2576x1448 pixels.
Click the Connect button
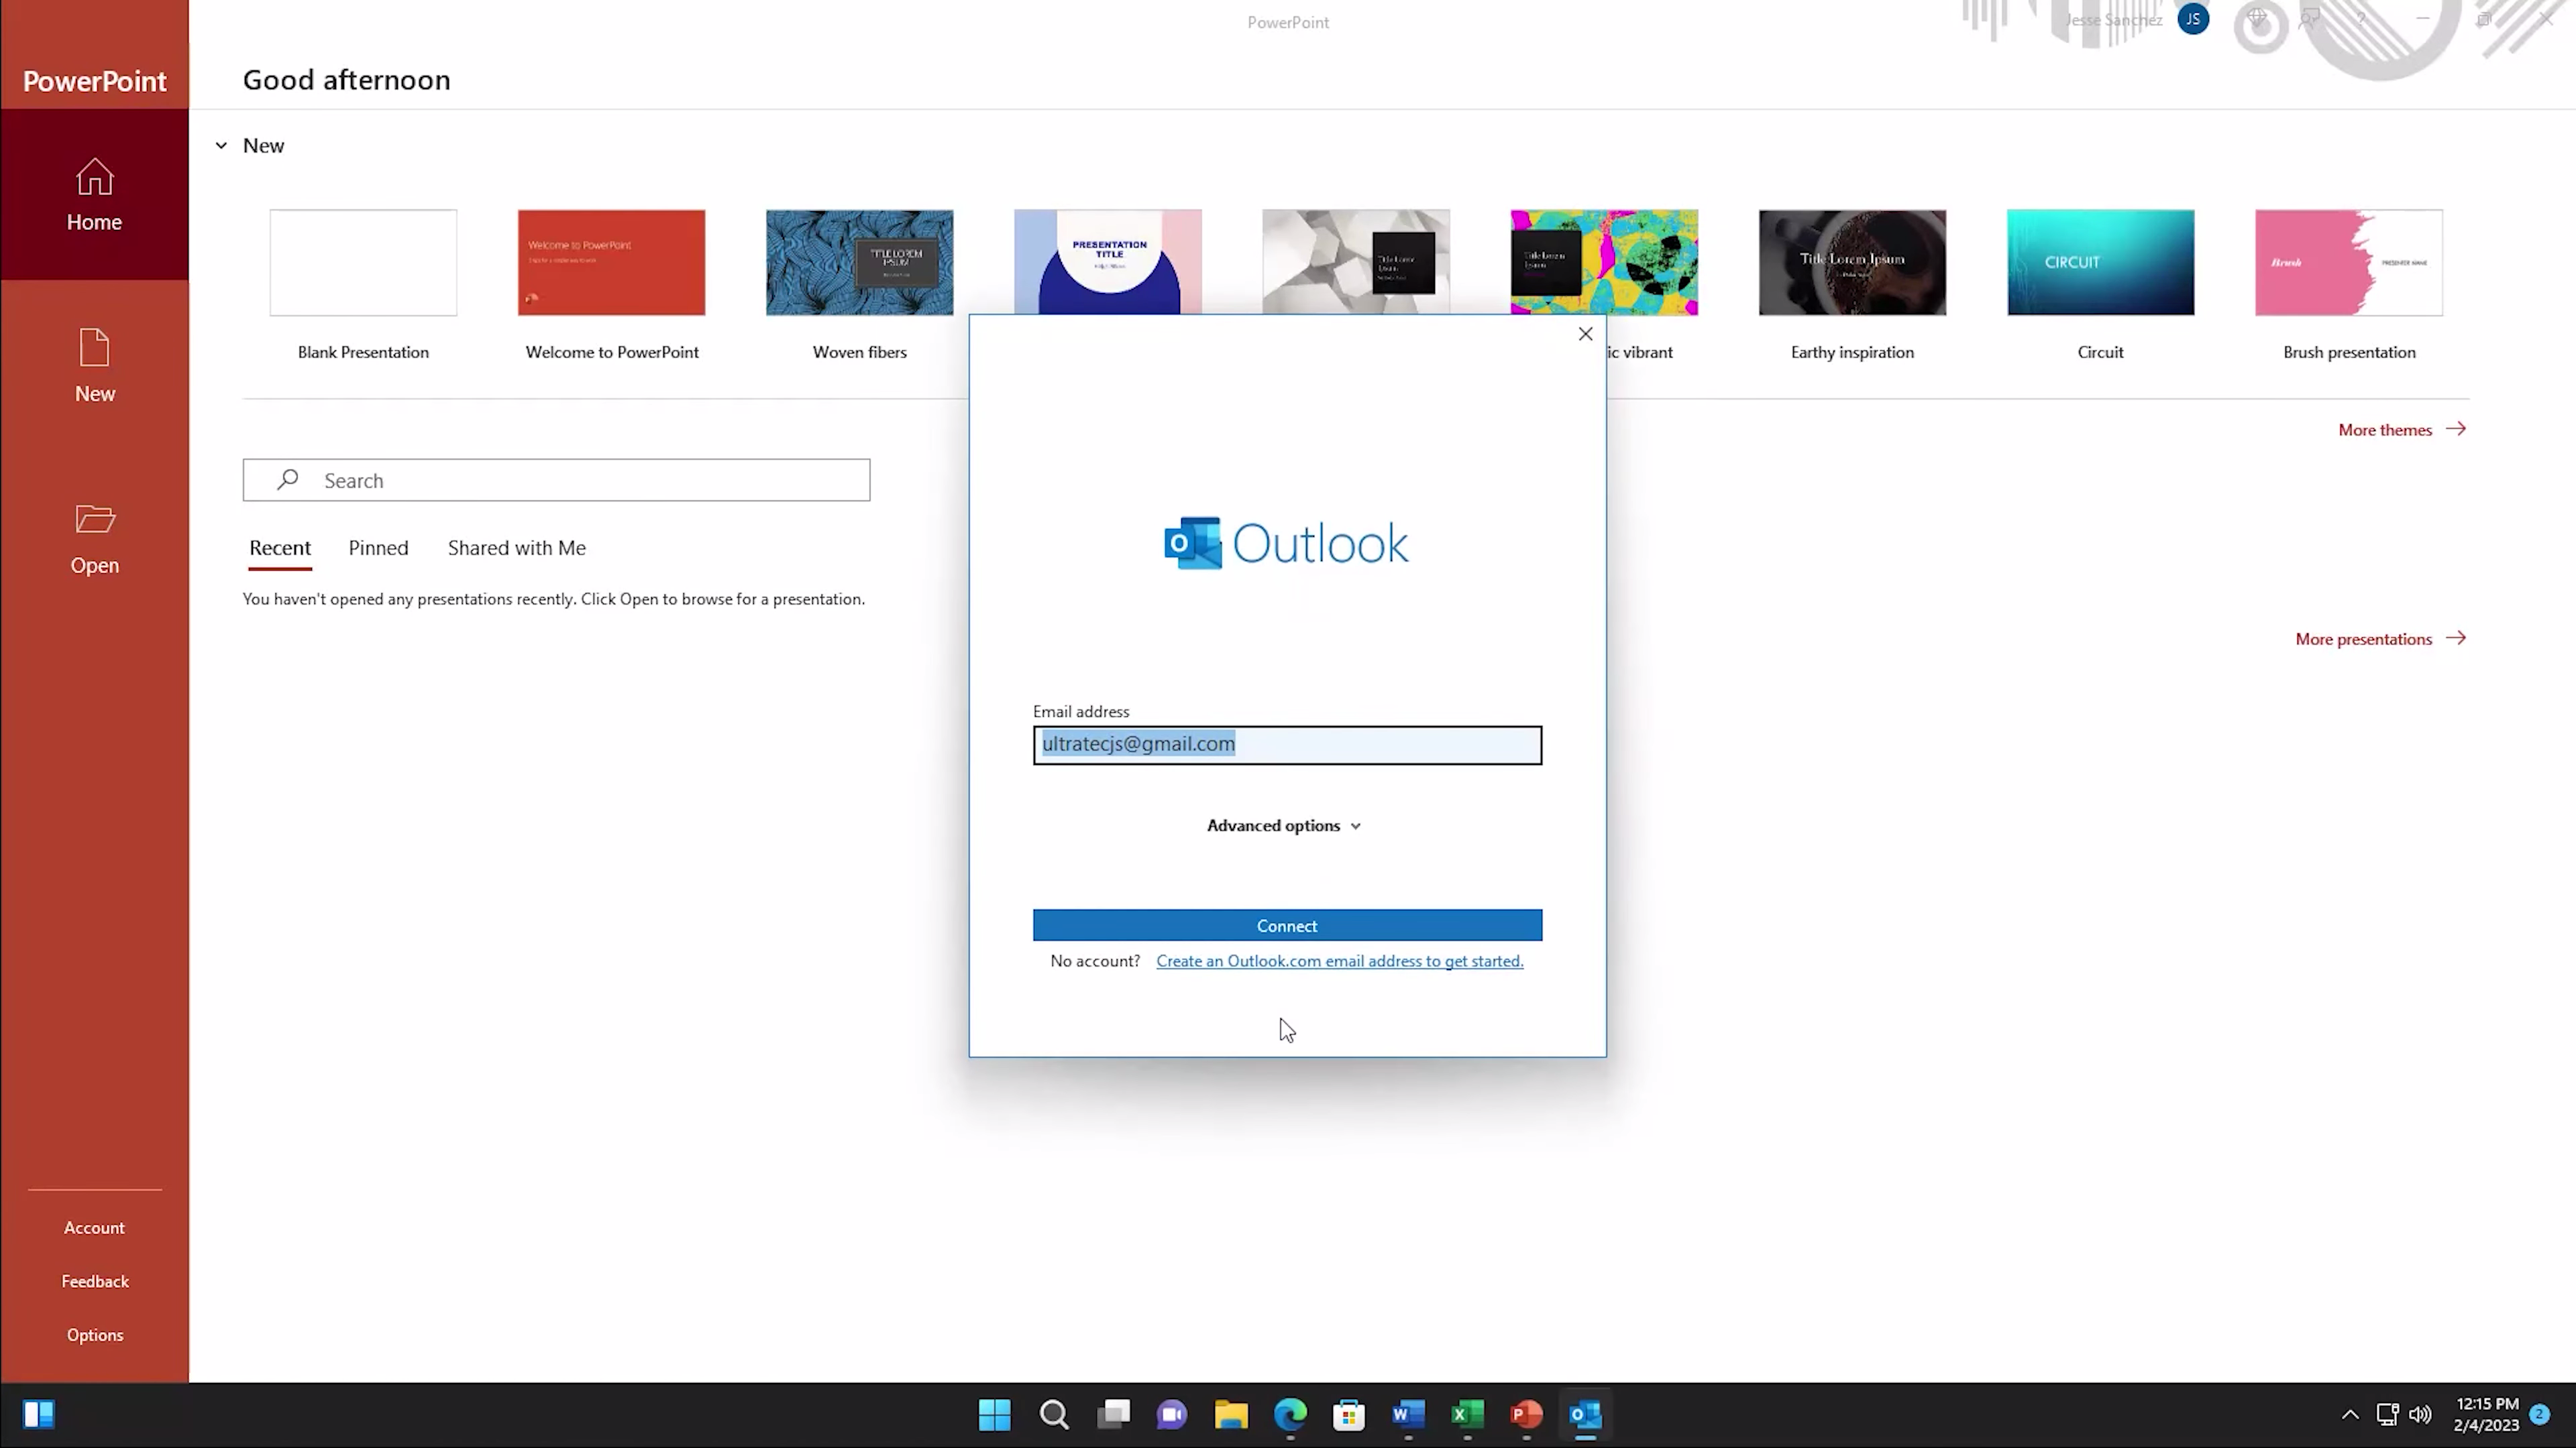point(1287,925)
